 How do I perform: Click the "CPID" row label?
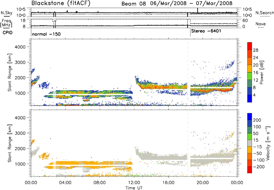point(8,33)
